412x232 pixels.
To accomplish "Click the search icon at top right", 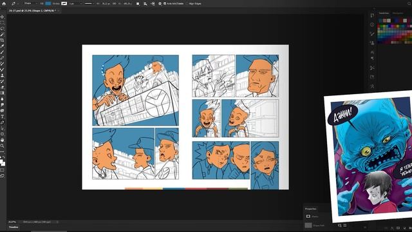I will (x=409, y=4).
